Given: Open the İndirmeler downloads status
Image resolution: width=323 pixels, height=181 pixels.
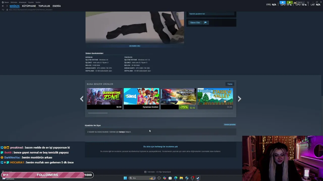Looking at the screenshot, I should pyautogui.click(x=159, y=172).
